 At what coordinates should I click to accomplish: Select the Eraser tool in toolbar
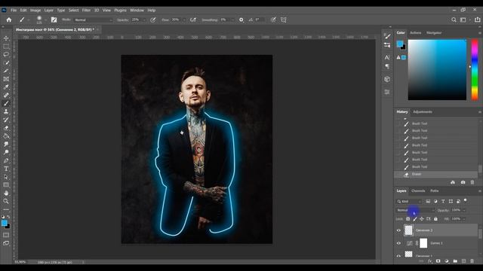(6, 128)
